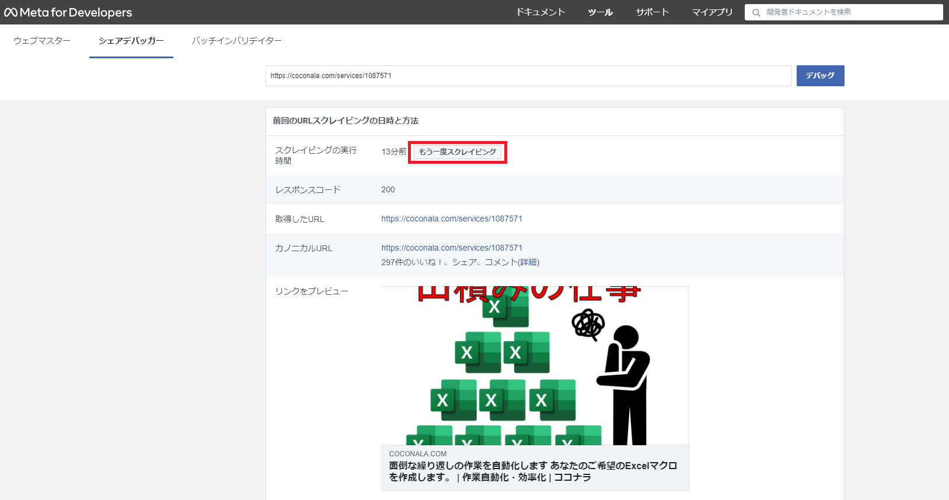This screenshot has width=949, height=500.
Task: Click the 前回のURLスクレイピングの日時と方法 heading
Action: (x=346, y=121)
